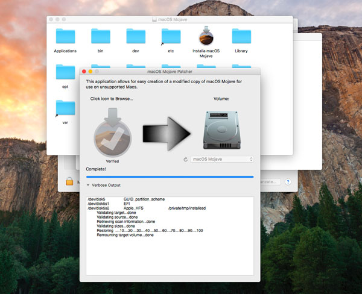This screenshot has width=362, height=294.
Task: Click the 'Validating source...done' line
Action: [x=117, y=217]
